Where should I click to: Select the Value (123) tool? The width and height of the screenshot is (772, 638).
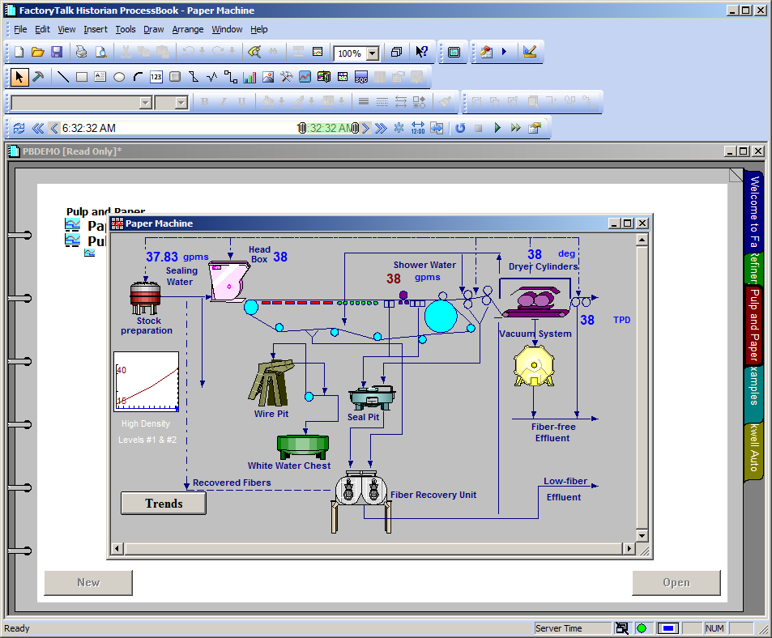[156, 77]
